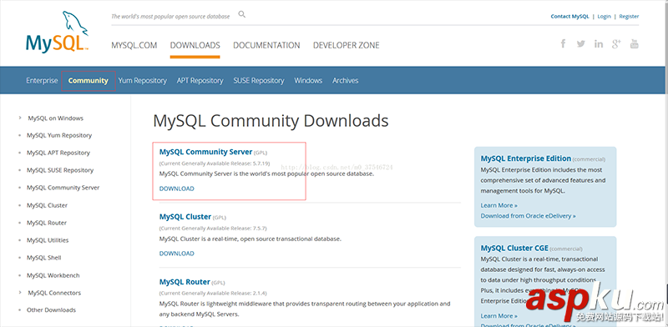Open the YouTube icon
The height and width of the screenshot is (327, 668).
(635, 43)
